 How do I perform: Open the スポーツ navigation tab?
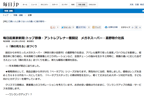tap(55, 5)
